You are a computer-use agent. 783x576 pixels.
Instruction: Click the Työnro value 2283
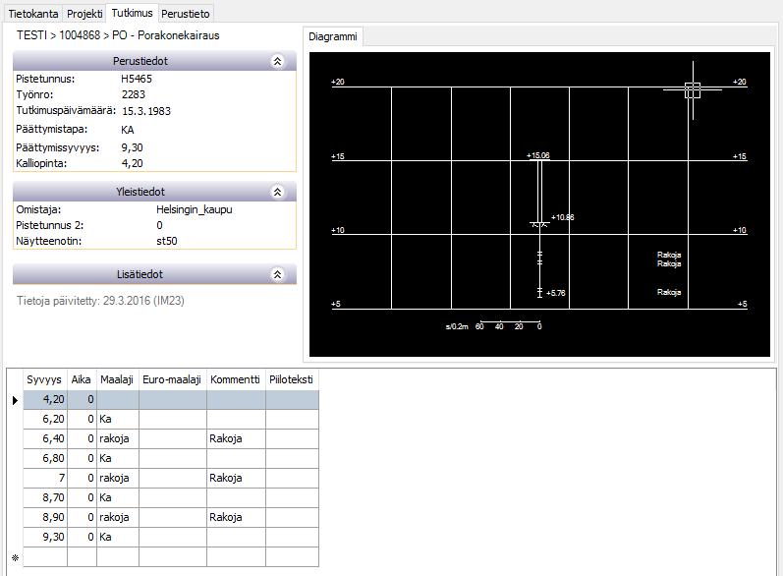click(x=134, y=95)
